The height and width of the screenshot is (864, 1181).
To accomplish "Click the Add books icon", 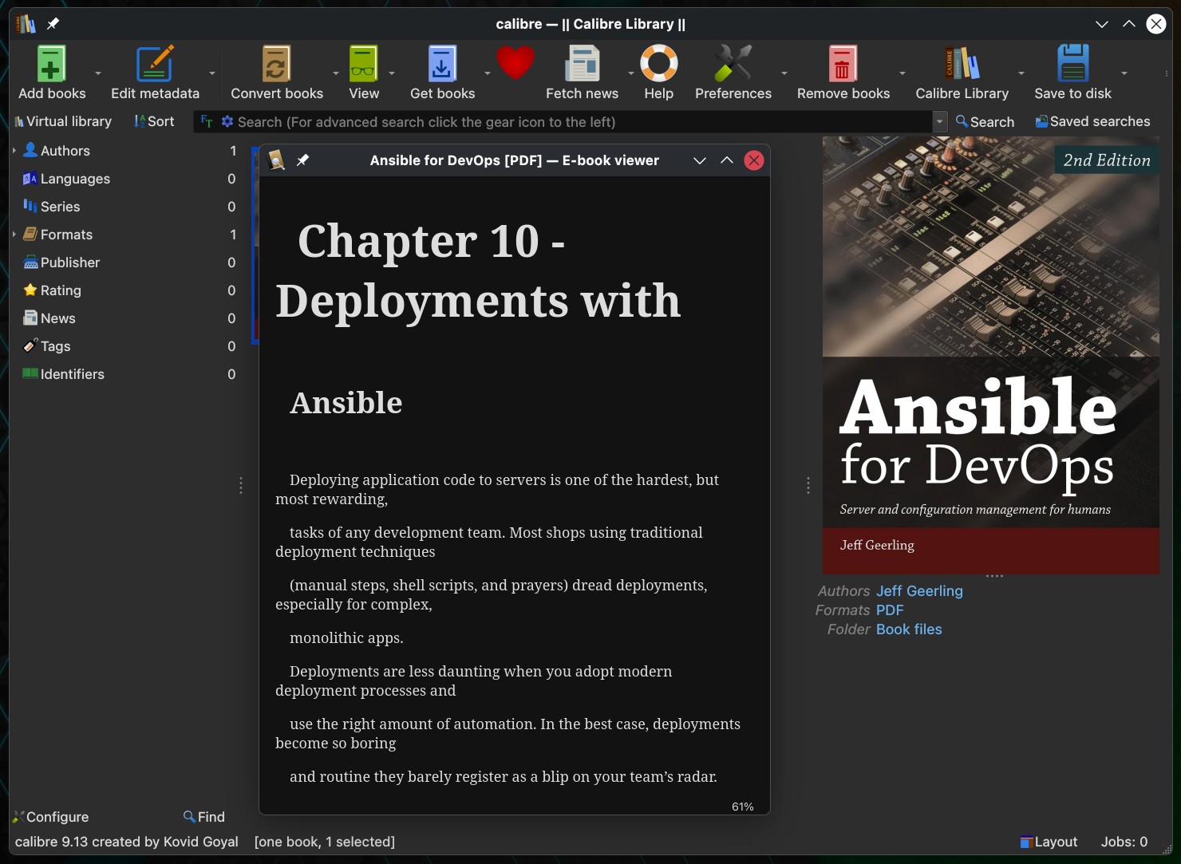I will tap(51, 64).
